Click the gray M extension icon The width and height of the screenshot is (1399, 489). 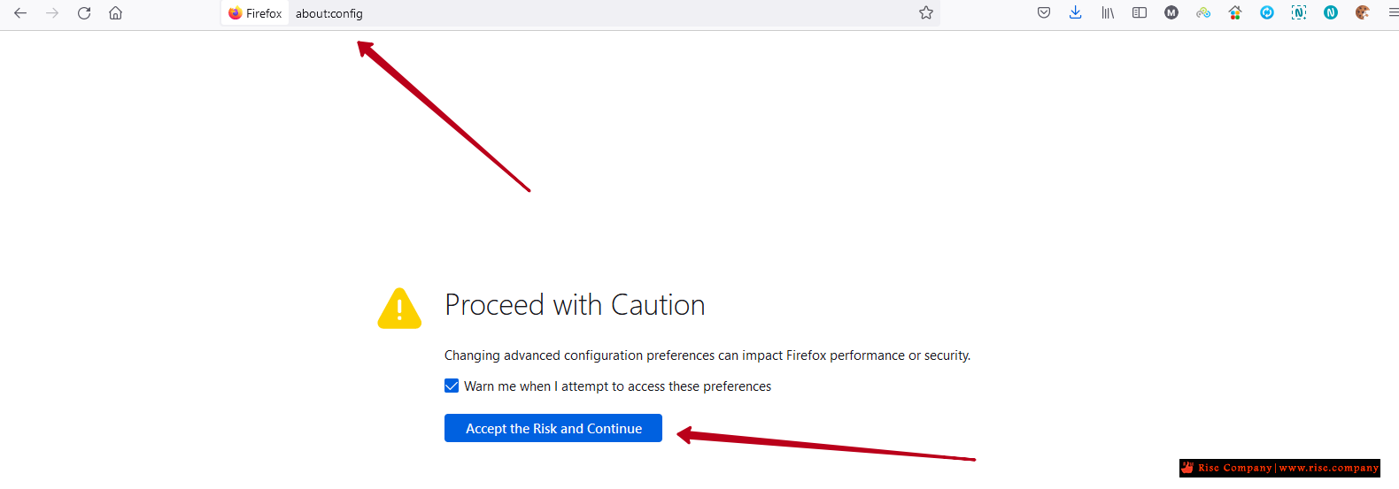[x=1171, y=12]
